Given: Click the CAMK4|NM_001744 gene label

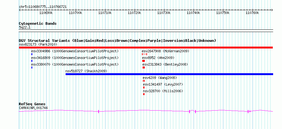Looking at the screenshot, I should (x=33, y=108).
